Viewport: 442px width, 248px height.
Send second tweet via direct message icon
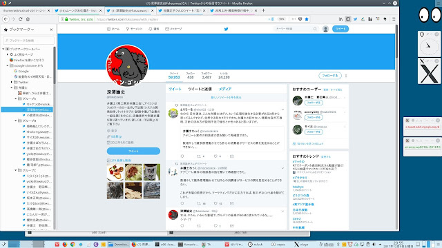(232, 203)
